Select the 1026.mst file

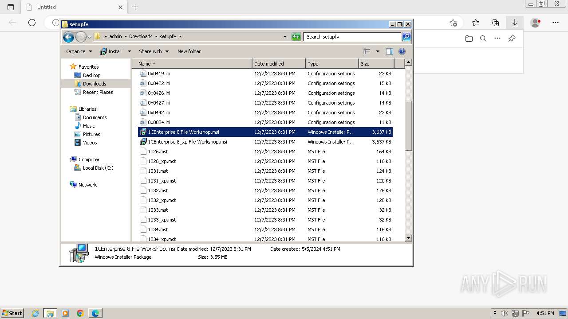point(158,152)
